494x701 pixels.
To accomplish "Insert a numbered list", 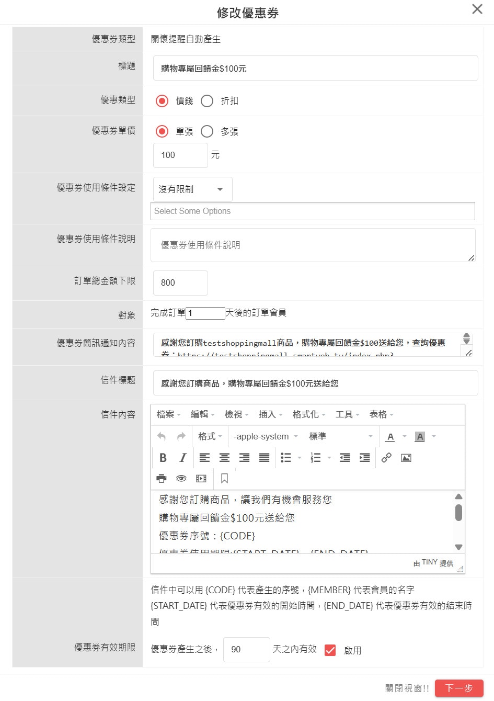I will (x=316, y=458).
